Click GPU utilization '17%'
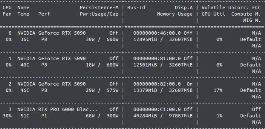Viewport: 265px width, 129px height. [218, 90]
